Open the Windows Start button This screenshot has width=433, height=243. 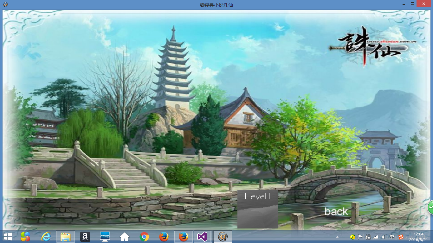[x=8, y=237]
